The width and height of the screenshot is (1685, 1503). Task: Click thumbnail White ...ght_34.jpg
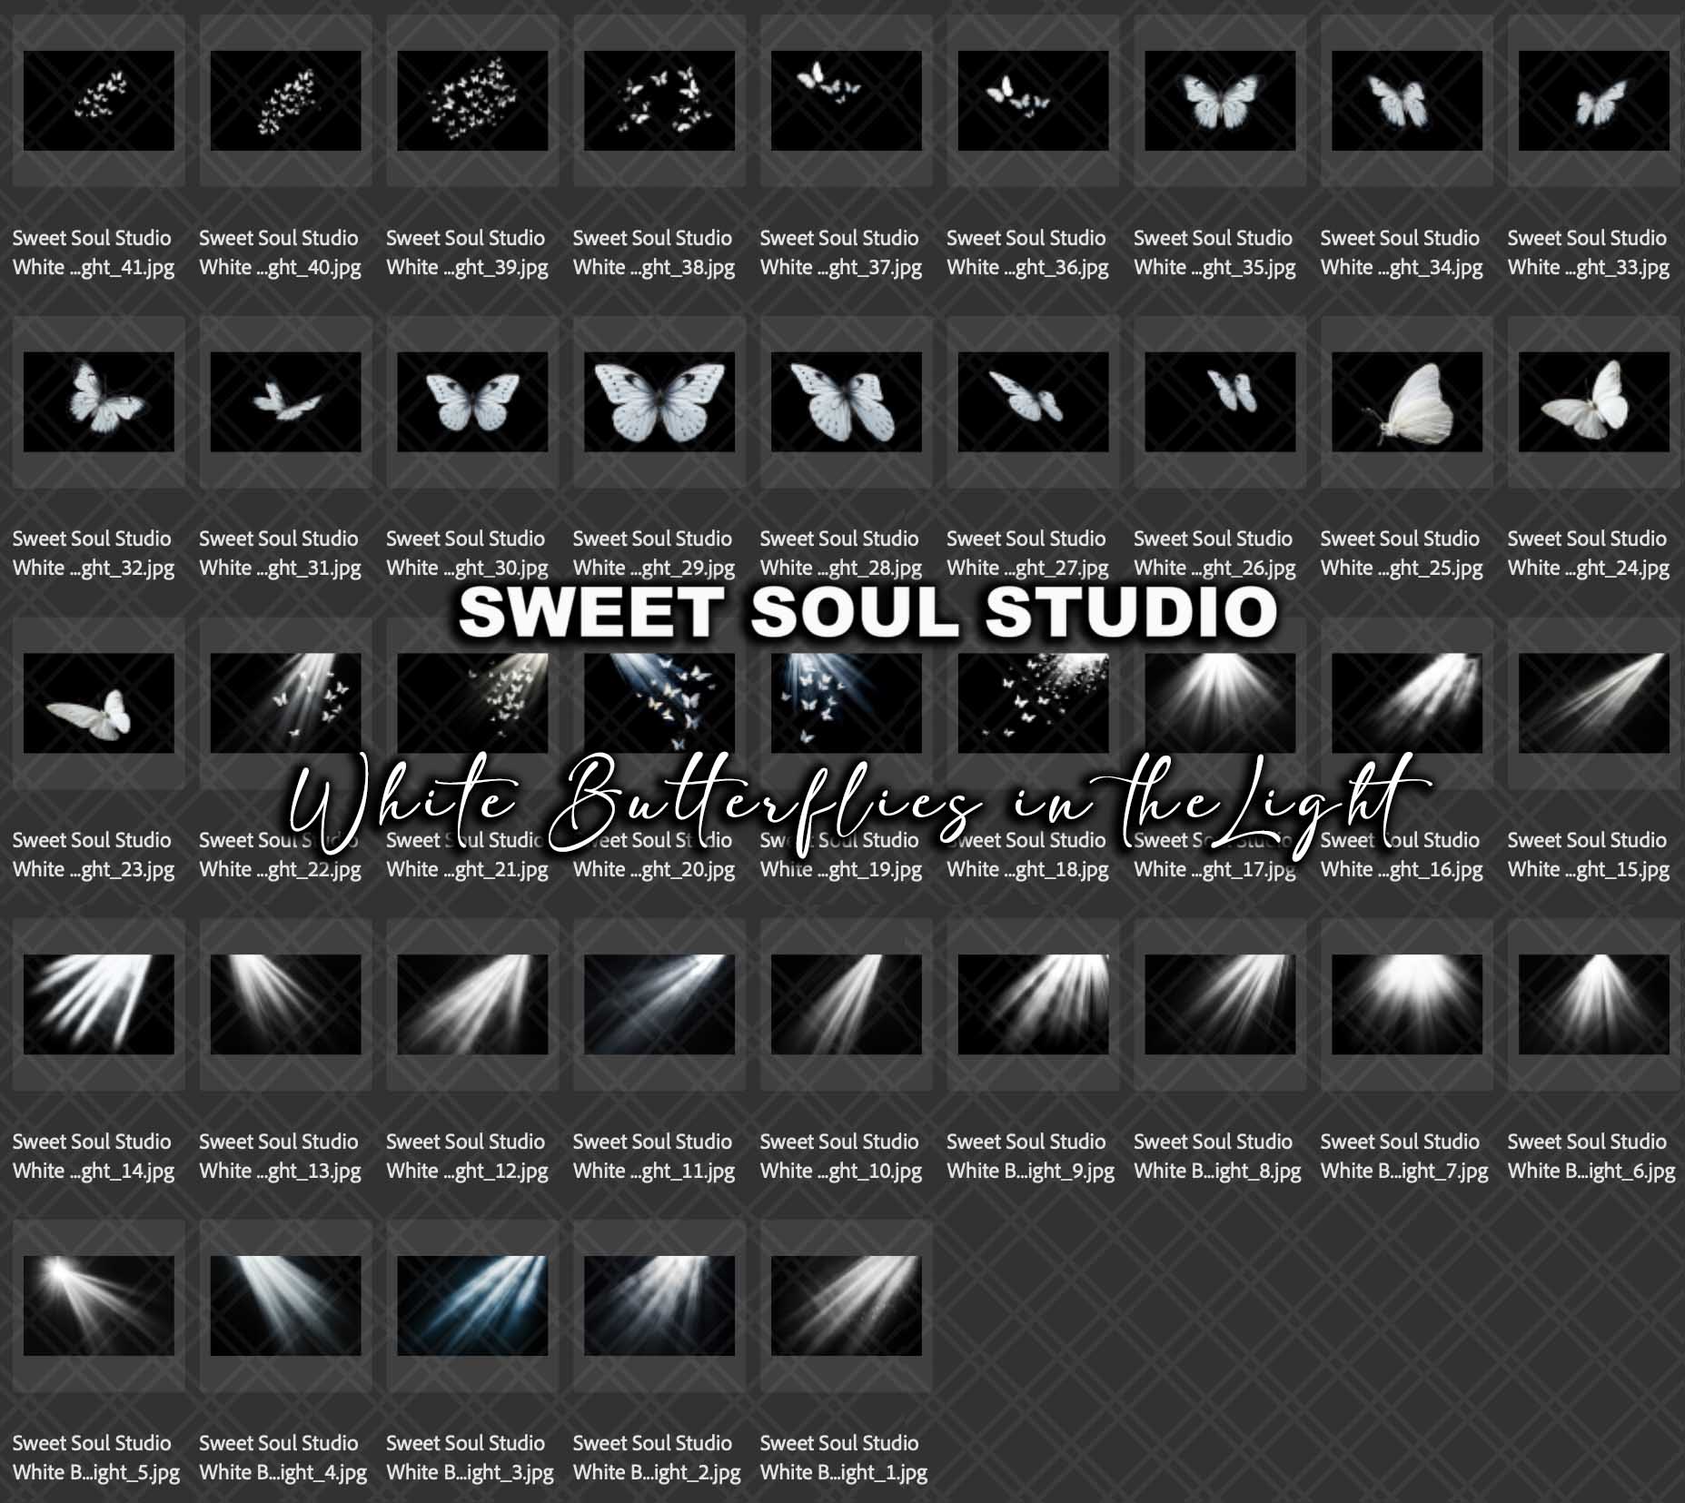click(x=1407, y=101)
